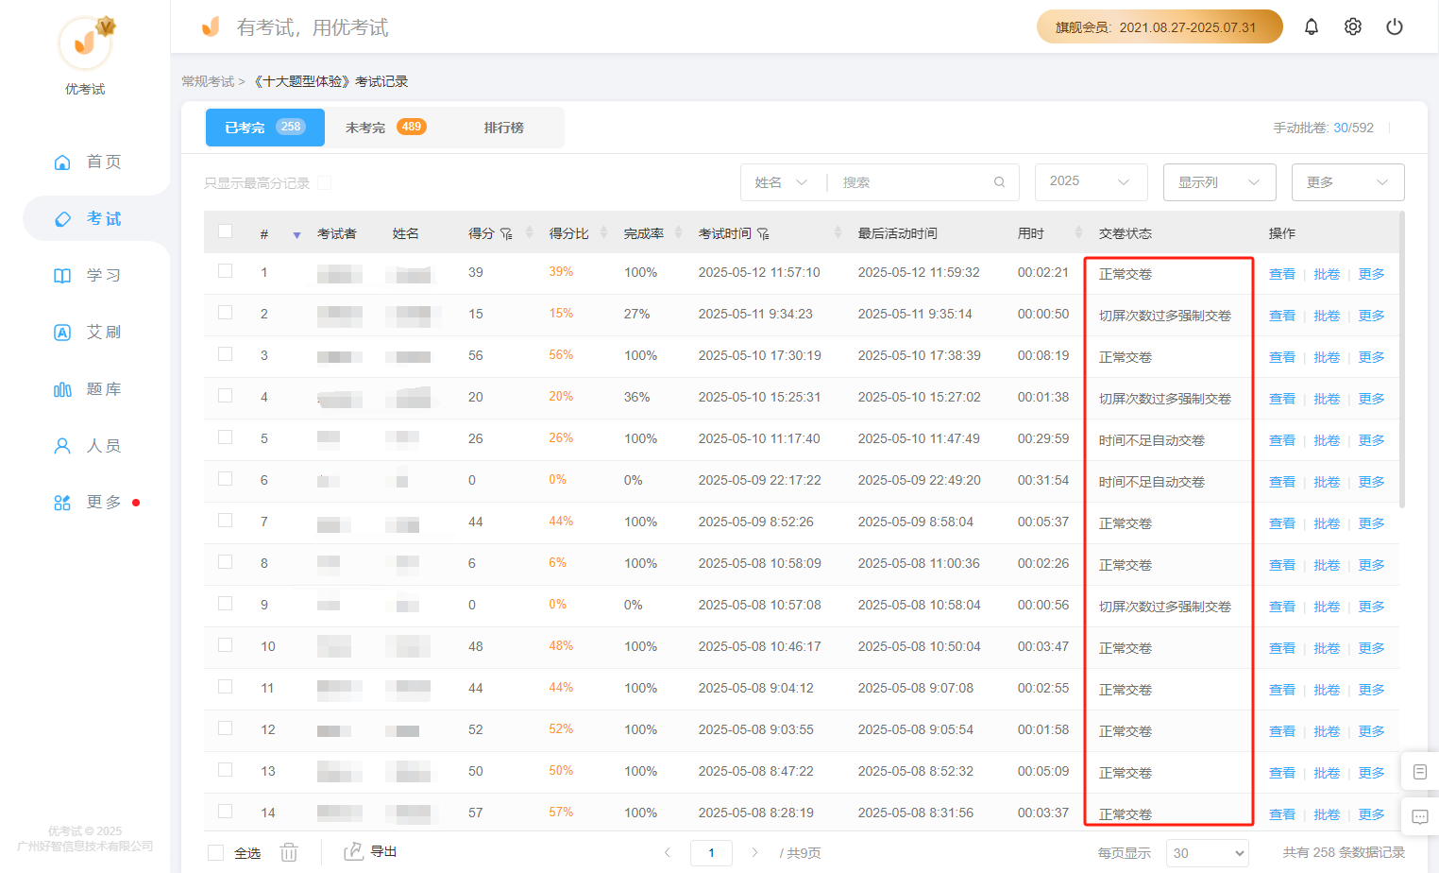Click 查看 for row 10
This screenshot has height=873, width=1439.
pyautogui.click(x=1282, y=648)
